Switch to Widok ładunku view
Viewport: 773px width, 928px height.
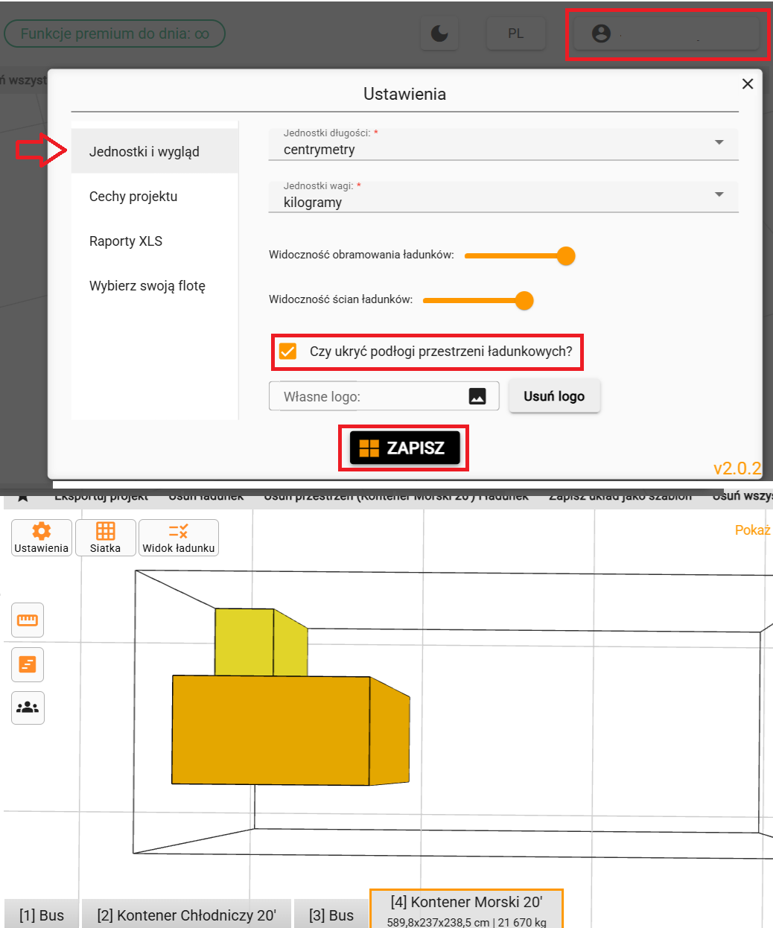(179, 538)
